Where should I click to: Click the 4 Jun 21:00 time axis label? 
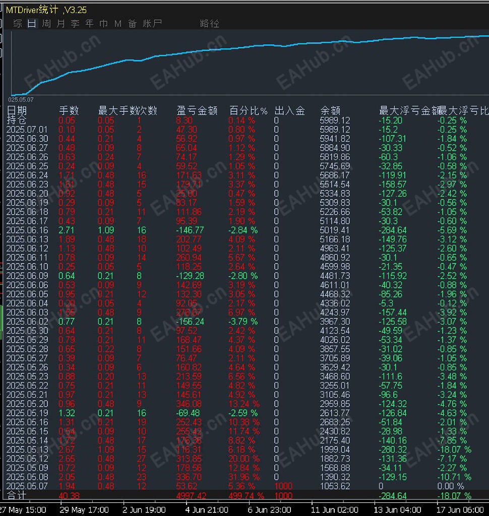(x=207, y=510)
